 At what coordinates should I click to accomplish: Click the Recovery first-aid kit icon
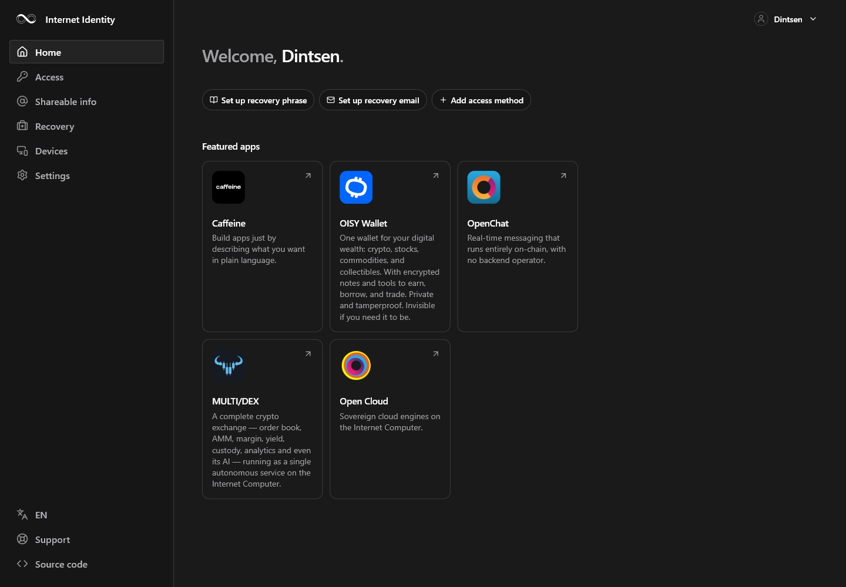point(22,126)
